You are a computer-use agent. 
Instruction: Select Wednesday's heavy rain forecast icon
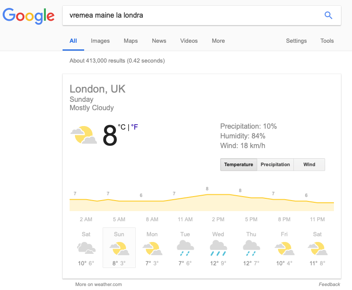(x=218, y=248)
